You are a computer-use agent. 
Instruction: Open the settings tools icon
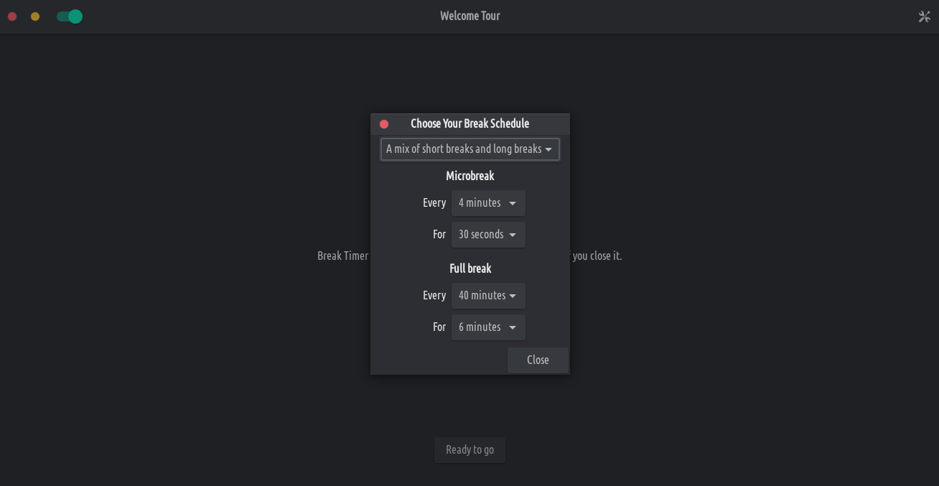click(x=924, y=17)
